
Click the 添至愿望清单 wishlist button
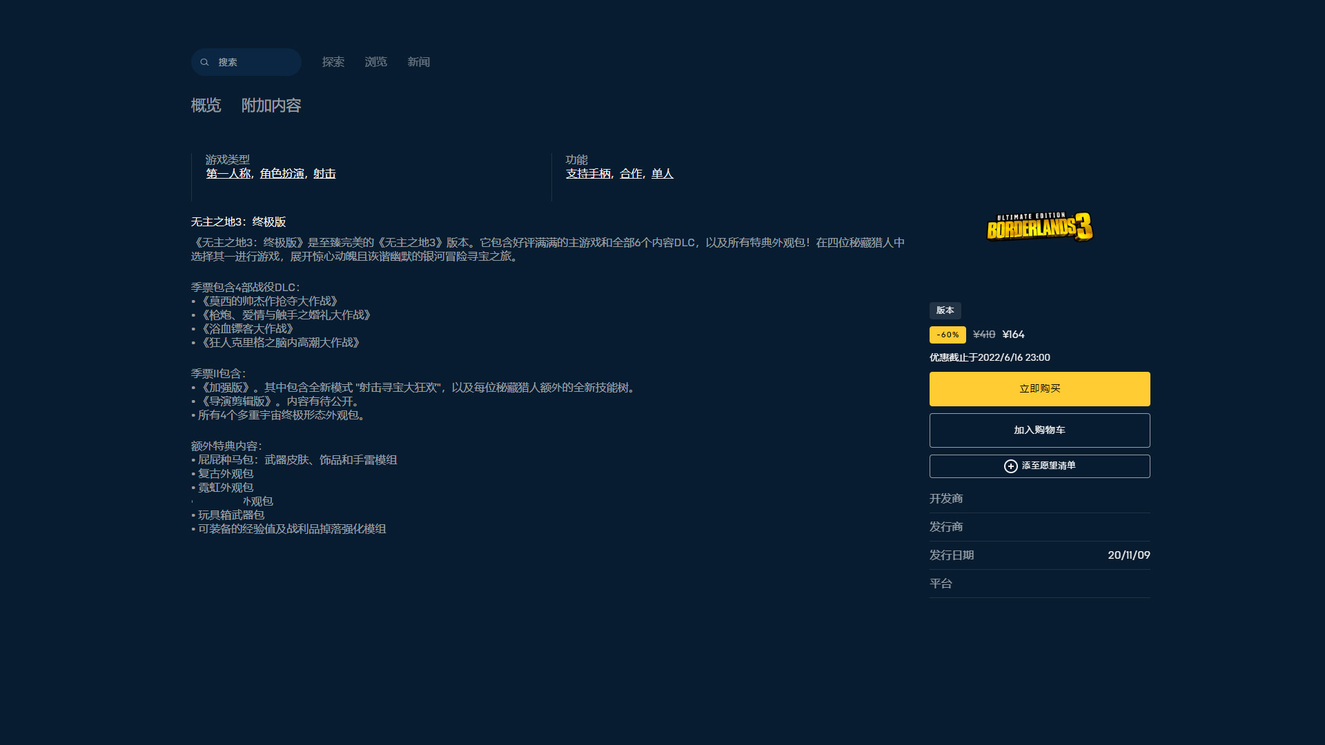point(1040,466)
